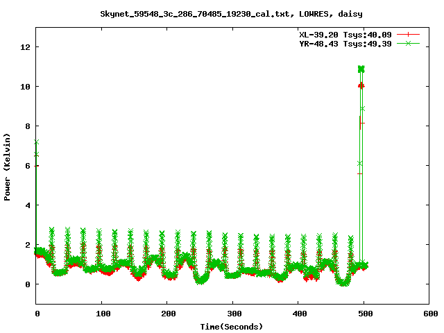Click x-axis tick label 500
Image resolution: width=444 pixels, height=333 pixels.
point(366,314)
